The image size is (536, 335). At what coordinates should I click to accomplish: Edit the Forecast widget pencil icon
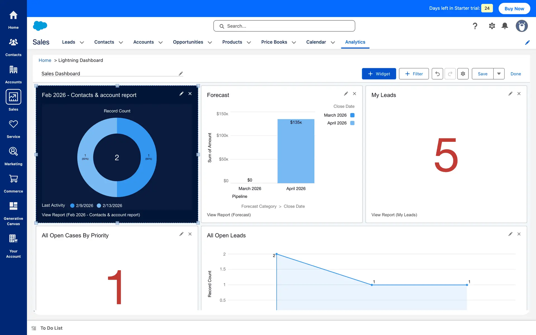tap(346, 94)
